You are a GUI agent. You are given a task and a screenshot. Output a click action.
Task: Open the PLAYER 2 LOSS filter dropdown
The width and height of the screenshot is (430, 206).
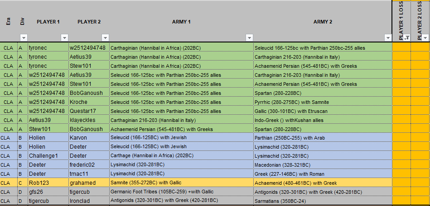(x=425, y=37)
